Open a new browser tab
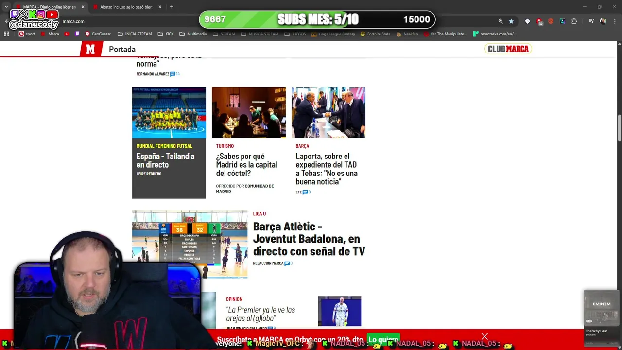This screenshot has width=622, height=350. pos(172,7)
